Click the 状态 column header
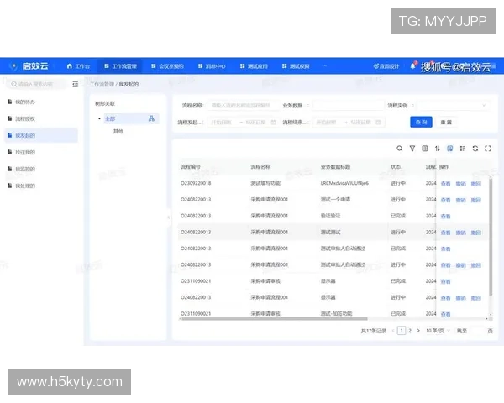This screenshot has width=504, height=403. point(396,167)
